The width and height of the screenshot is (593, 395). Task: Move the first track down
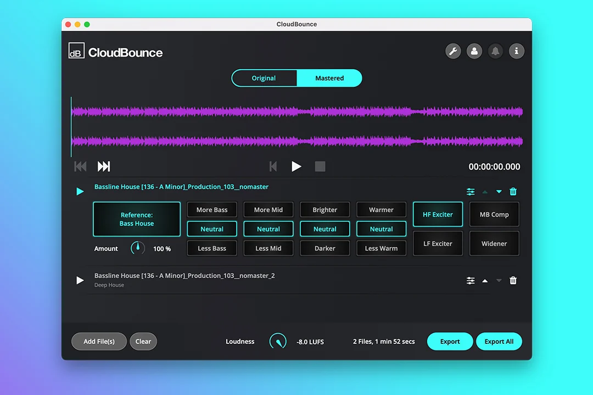(499, 191)
